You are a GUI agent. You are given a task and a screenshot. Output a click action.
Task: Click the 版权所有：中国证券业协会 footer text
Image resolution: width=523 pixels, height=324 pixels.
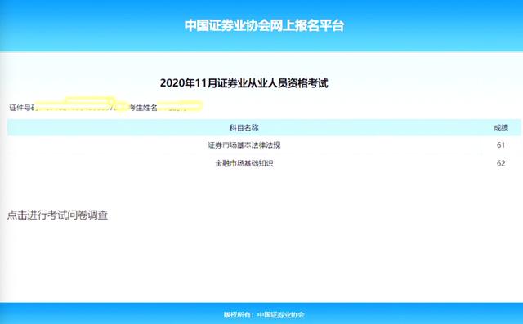click(x=264, y=315)
